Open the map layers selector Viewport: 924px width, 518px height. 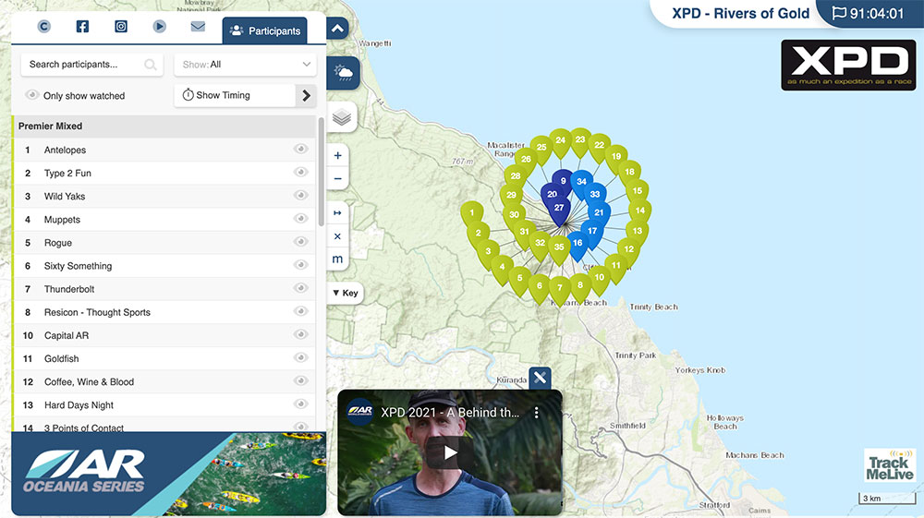(342, 116)
